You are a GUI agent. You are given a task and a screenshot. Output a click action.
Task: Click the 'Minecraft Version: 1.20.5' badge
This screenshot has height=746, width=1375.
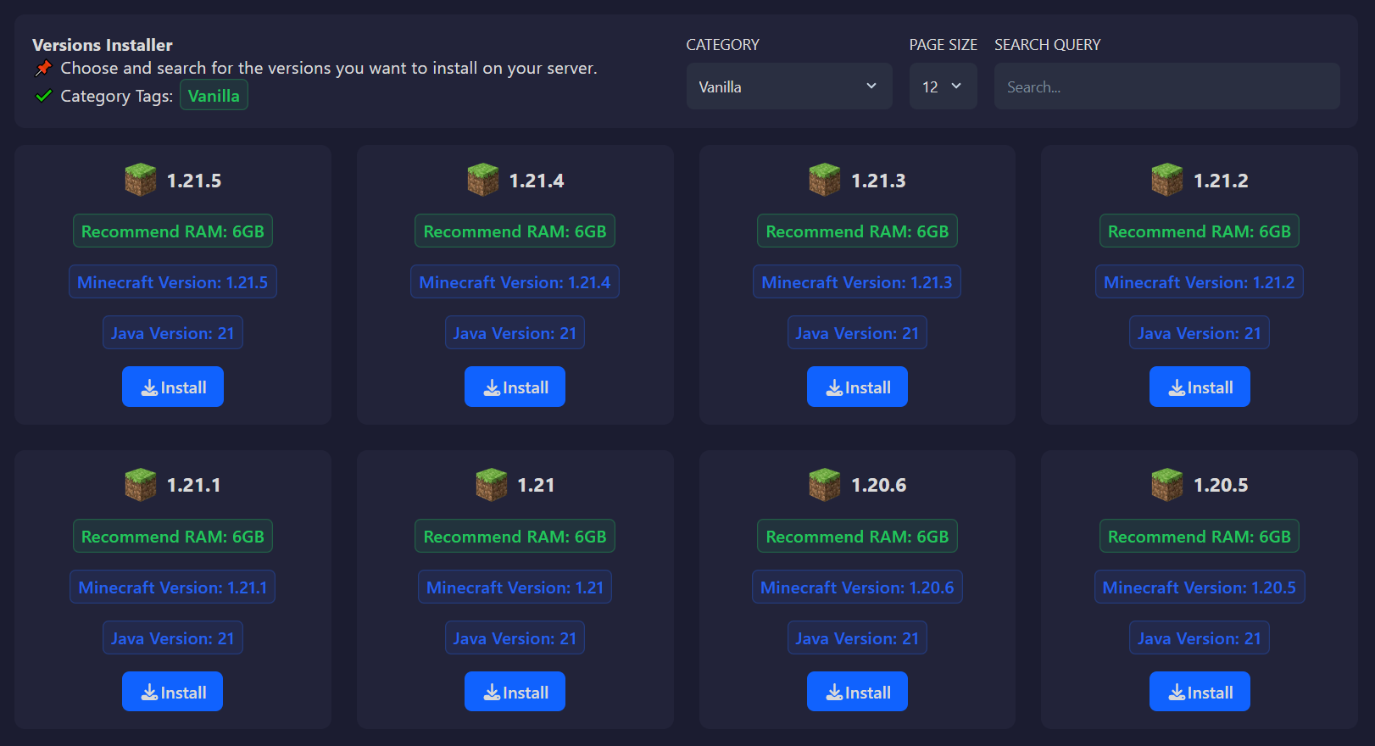1200,587
